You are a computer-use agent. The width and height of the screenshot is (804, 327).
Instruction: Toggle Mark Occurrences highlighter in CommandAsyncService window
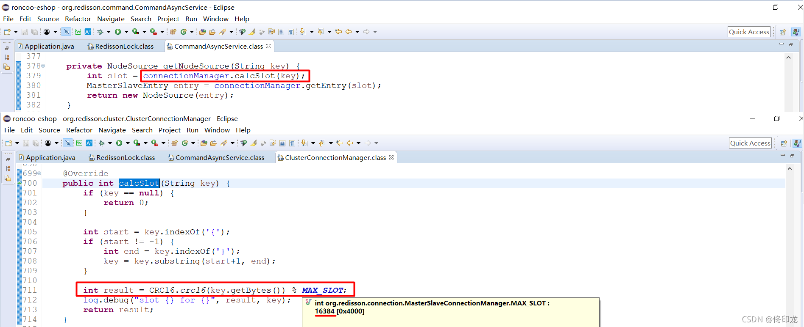click(x=252, y=32)
